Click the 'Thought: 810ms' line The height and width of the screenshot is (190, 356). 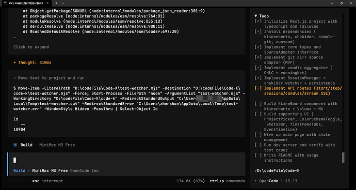[33, 62]
